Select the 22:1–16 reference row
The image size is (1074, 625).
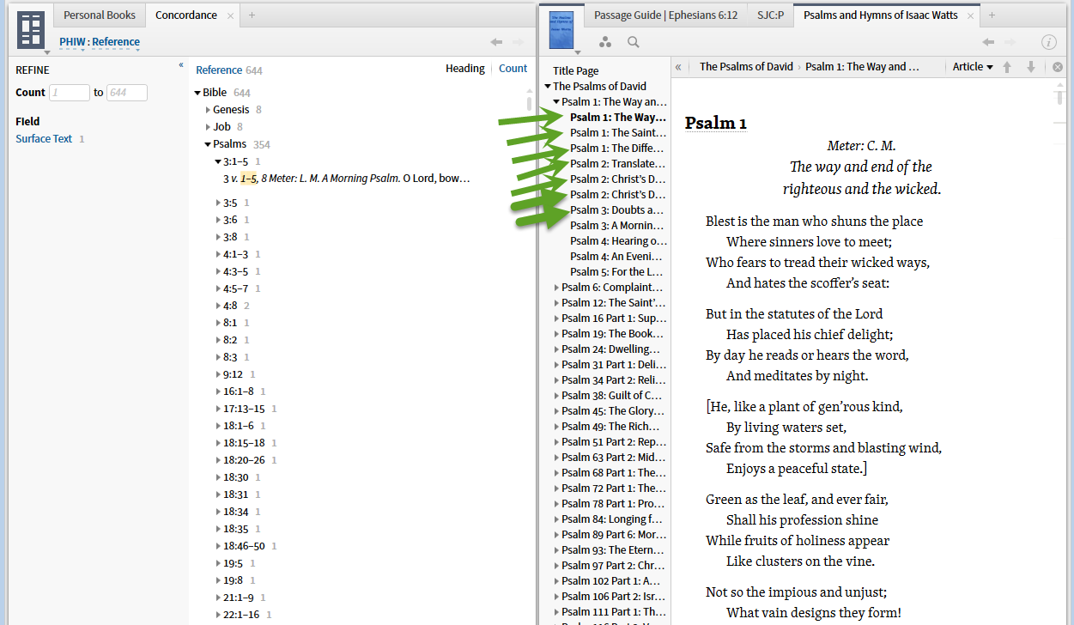coord(241,615)
